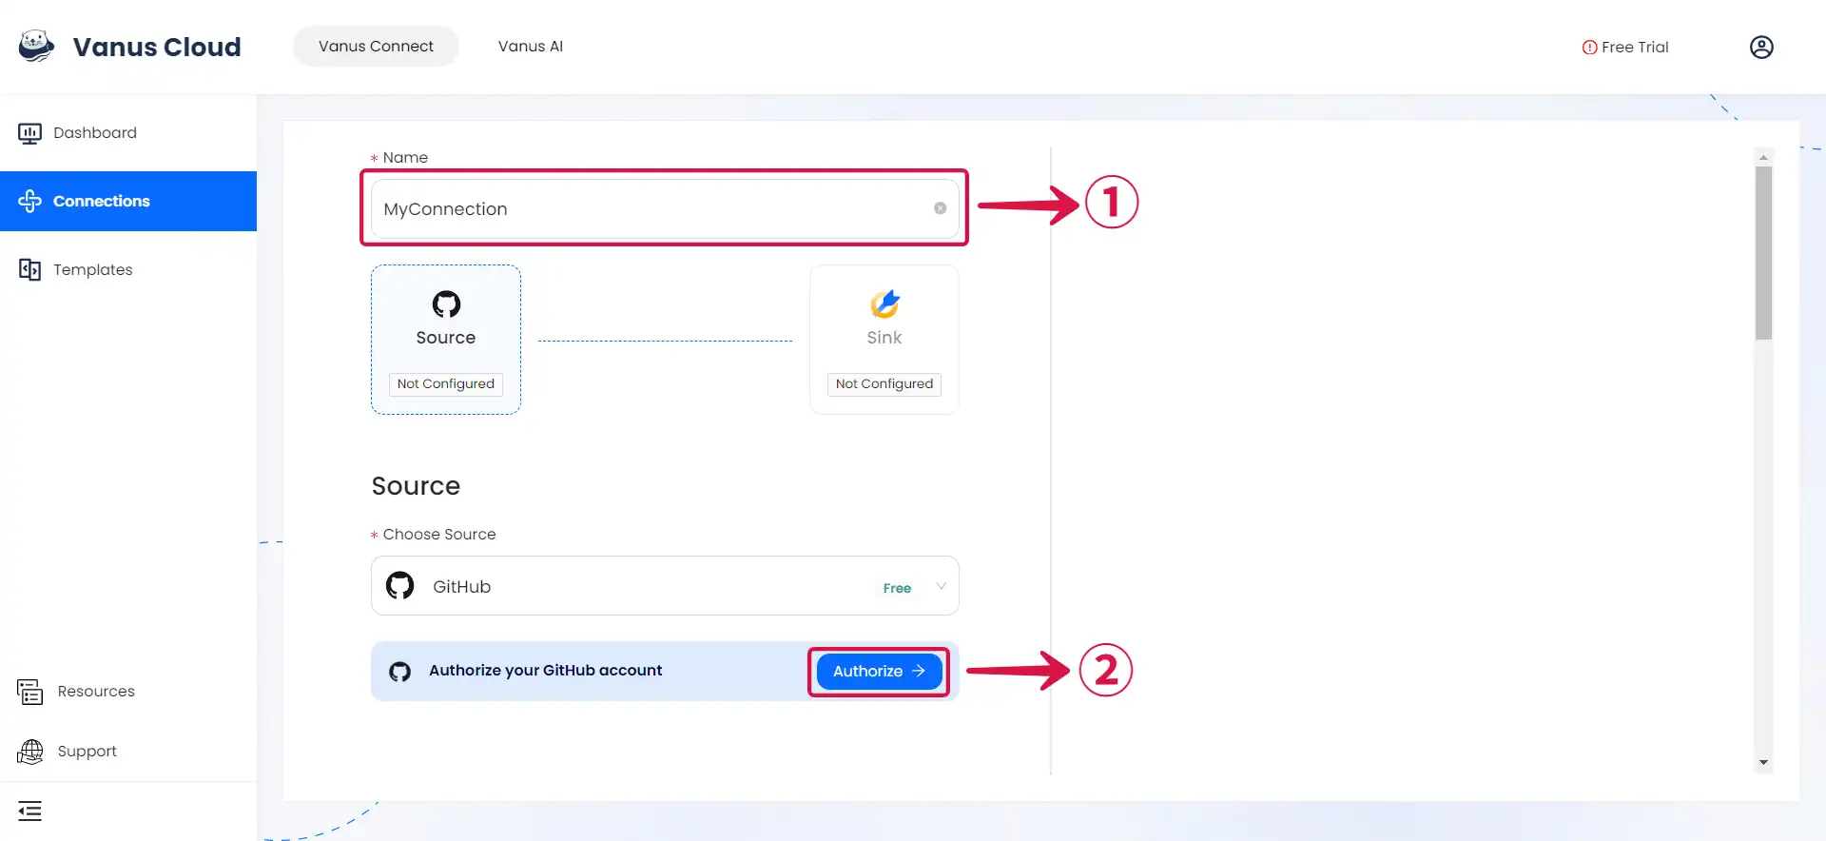Open the Choose Source GitHub dropdown
The image size is (1826, 841).
point(665,586)
